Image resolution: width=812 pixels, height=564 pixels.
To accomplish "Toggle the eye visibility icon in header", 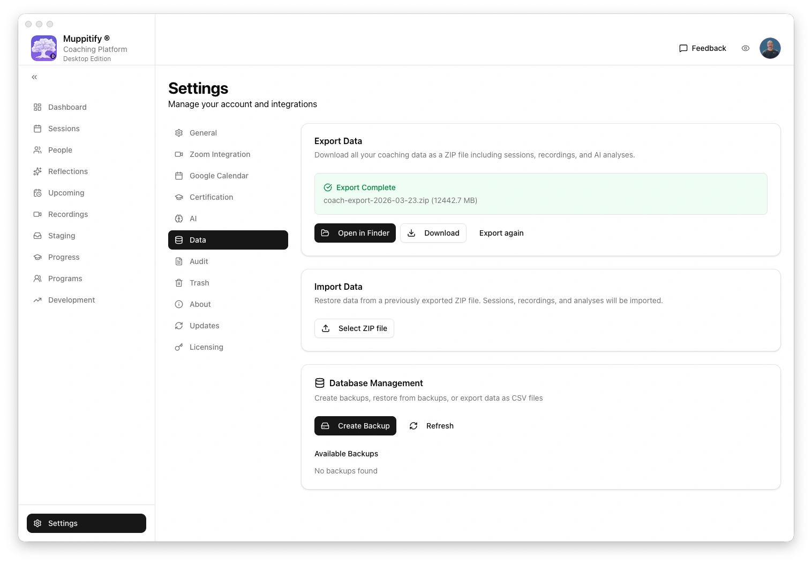I will (745, 48).
